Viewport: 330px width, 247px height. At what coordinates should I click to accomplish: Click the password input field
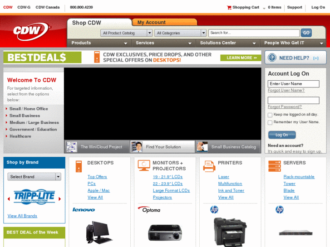294,100
